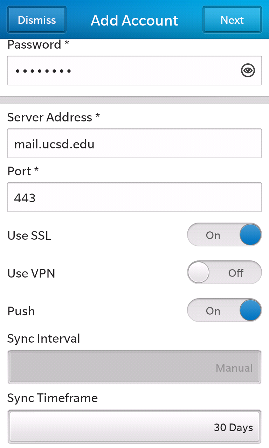This screenshot has height=448, width=269.
Task: Turn off the Use SSL switch
Action: 225,235
